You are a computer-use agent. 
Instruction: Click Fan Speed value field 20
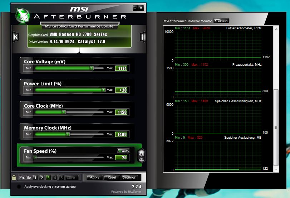tap(122, 158)
